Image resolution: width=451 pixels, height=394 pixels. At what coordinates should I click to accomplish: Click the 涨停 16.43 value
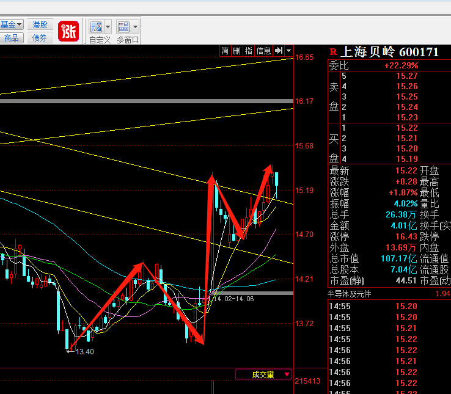point(406,236)
